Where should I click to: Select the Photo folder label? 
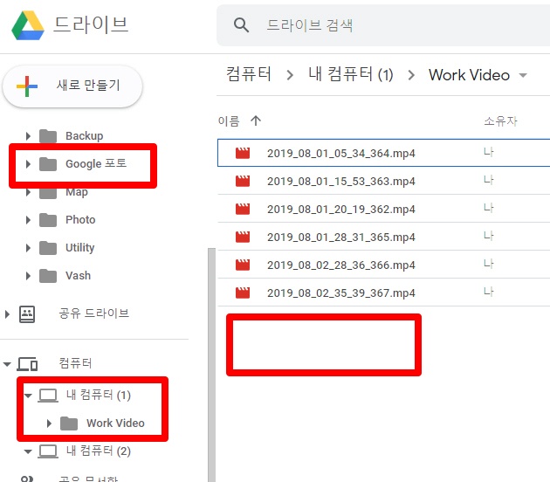click(80, 219)
